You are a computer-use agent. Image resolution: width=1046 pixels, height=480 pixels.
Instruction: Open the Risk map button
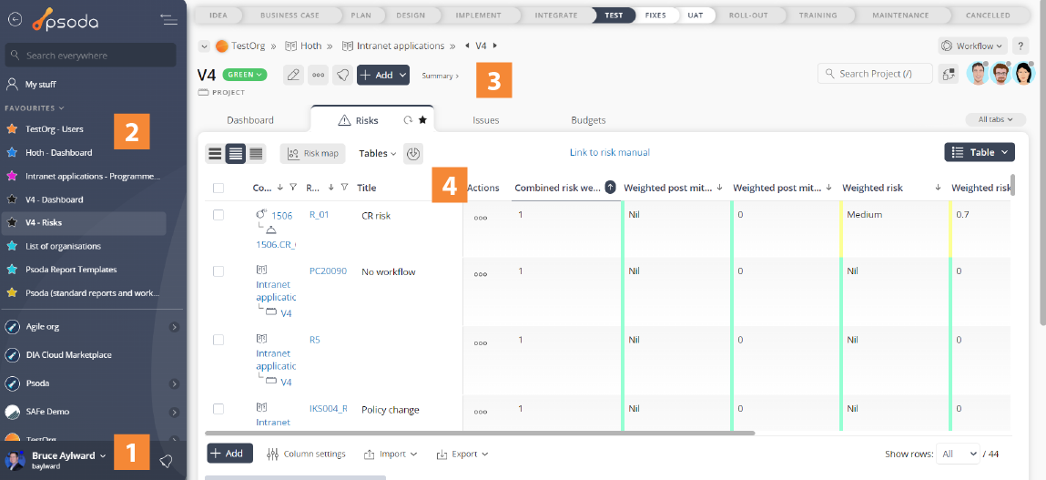313,154
